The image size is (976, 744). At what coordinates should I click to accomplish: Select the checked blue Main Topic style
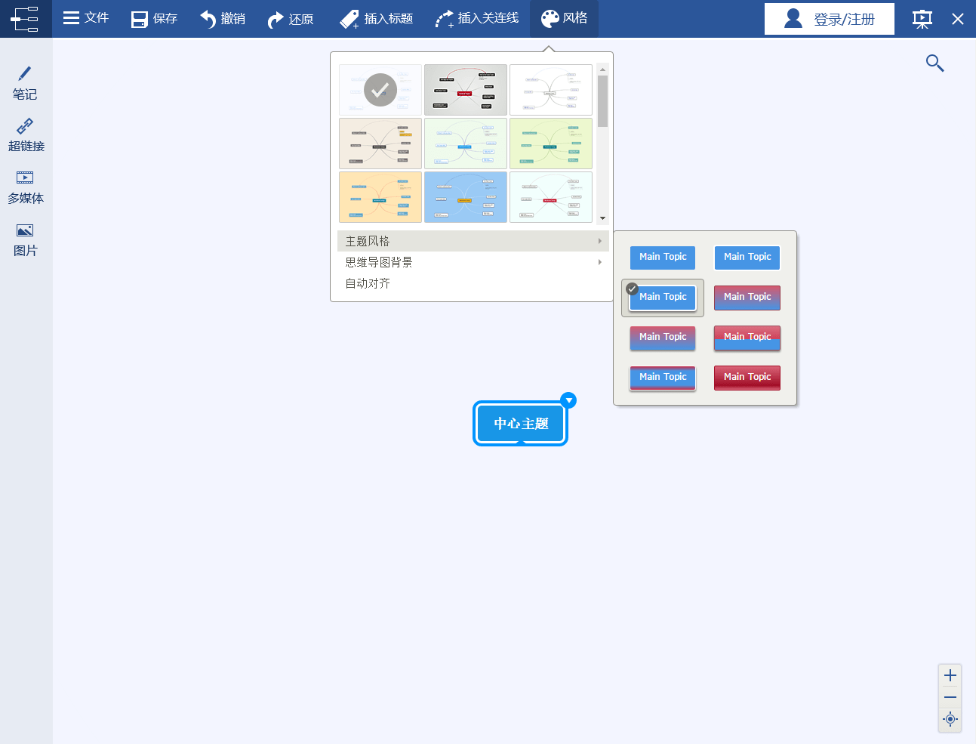[663, 298]
